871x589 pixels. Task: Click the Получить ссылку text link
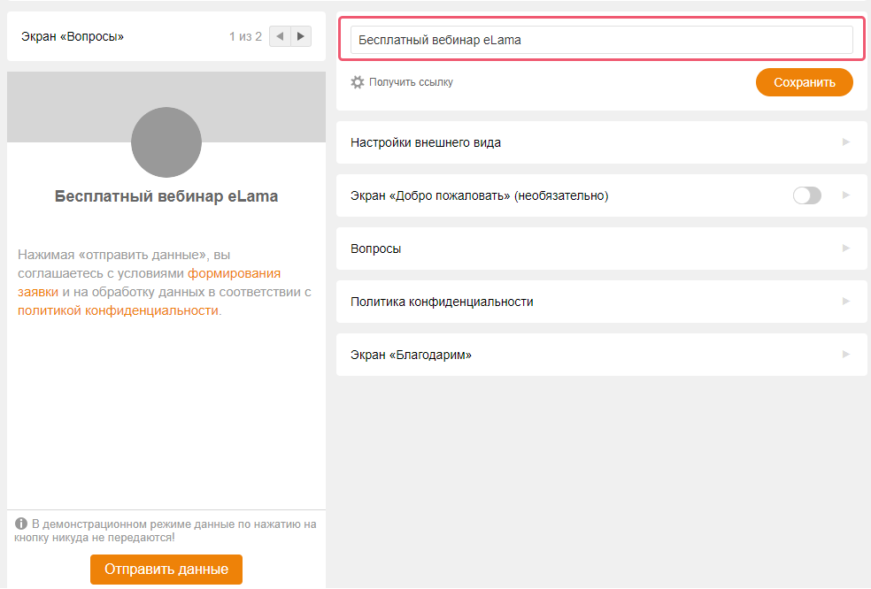[x=411, y=82]
